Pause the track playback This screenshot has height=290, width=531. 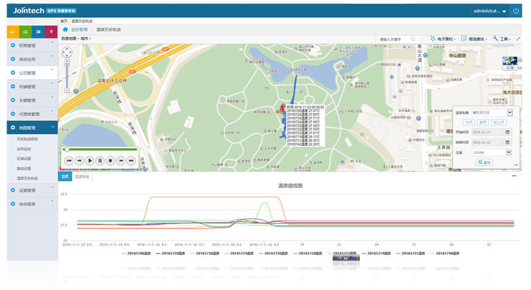click(100, 161)
